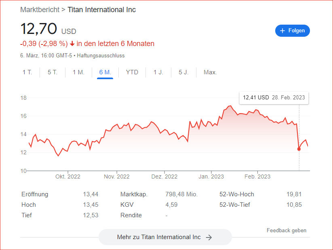Click the Hoch value 13,45
Screen dimensions: 333x250
pyautogui.click(x=91, y=205)
